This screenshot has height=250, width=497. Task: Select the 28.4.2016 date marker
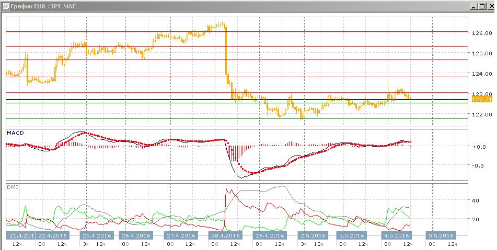225,235
